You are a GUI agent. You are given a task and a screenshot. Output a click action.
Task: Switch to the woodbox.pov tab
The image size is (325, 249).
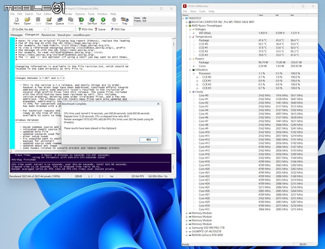[82, 35]
